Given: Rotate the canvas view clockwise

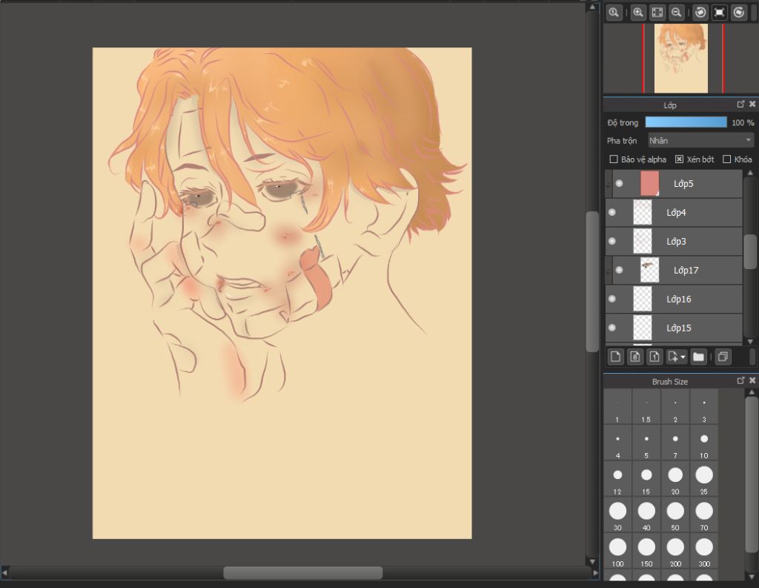Looking at the screenshot, I should pyautogui.click(x=739, y=13).
